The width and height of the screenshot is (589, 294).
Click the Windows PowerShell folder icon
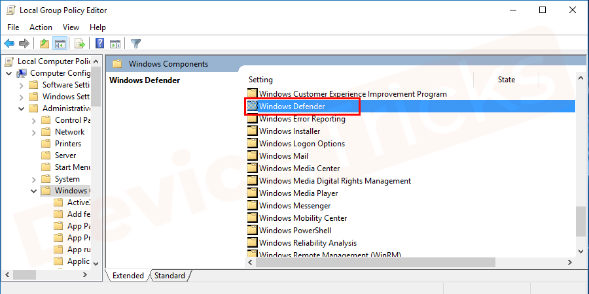(253, 230)
